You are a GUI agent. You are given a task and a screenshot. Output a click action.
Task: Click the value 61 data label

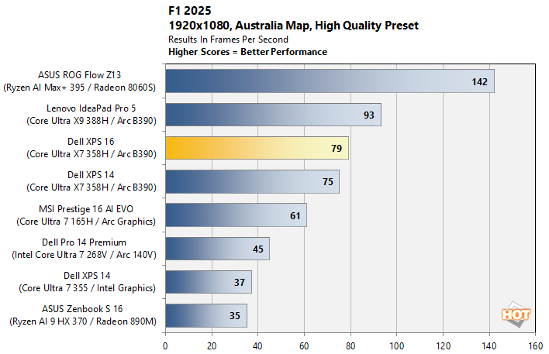coord(295,216)
